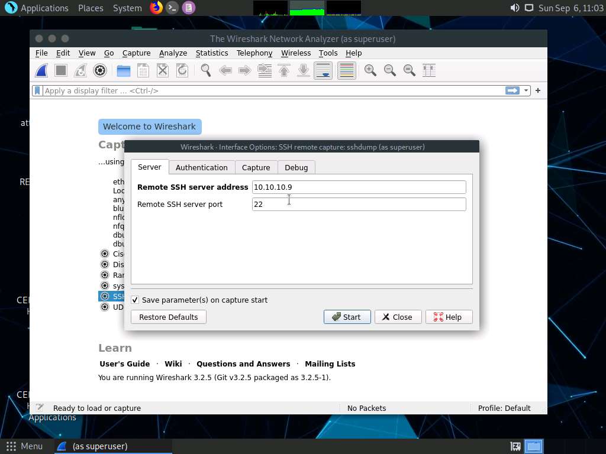Screen dimensions: 606x454
Task: Select the SSH remote capture interface radio button
Action: coord(104,296)
